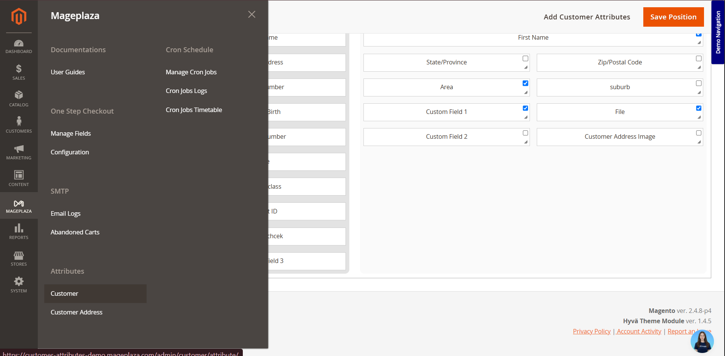The height and width of the screenshot is (356, 725).
Task: Open the Content sidebar menu
Action: click(19, 179)
